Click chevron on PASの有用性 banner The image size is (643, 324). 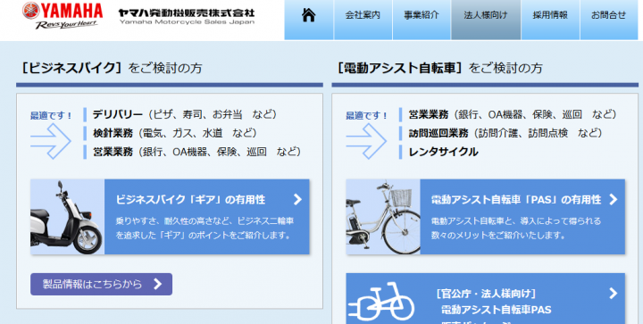pos(613,199)
